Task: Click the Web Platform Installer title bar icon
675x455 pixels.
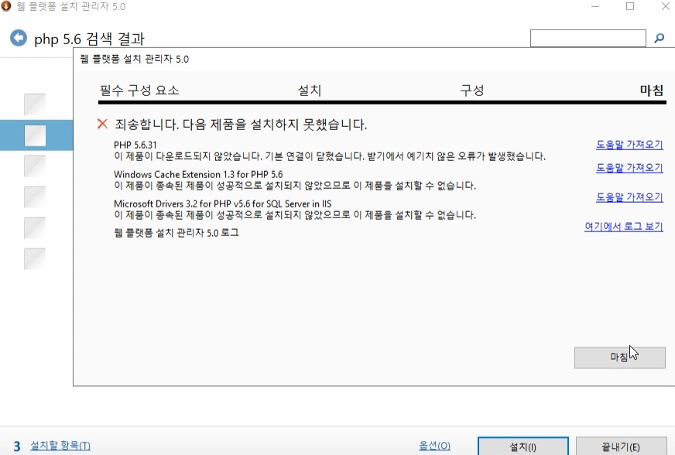Action: click(x=5, y=6)
